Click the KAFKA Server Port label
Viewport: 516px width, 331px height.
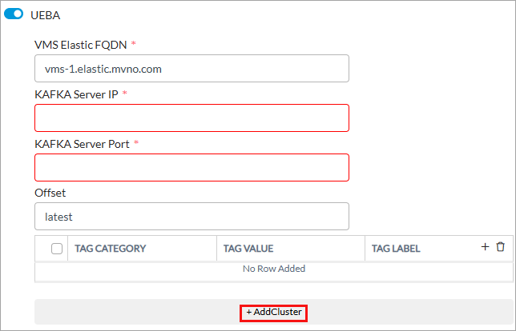[x=82, y=144]
